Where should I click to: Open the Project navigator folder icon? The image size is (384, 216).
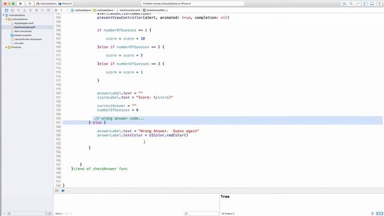(7, 10)
